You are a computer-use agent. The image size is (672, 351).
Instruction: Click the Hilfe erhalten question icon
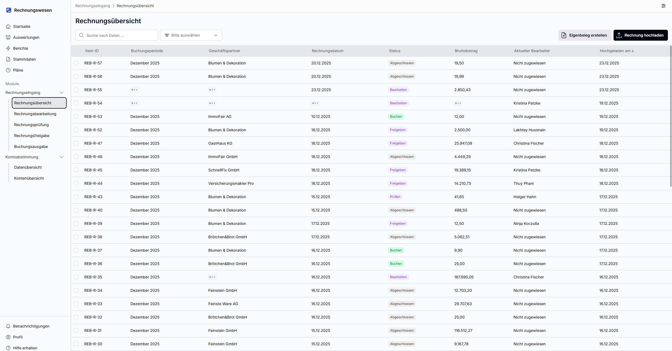(x=8, y=348)
